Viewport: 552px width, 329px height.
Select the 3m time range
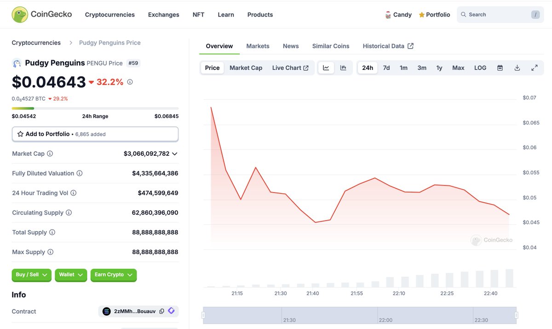pyautogui.click(x=422, y=68)
